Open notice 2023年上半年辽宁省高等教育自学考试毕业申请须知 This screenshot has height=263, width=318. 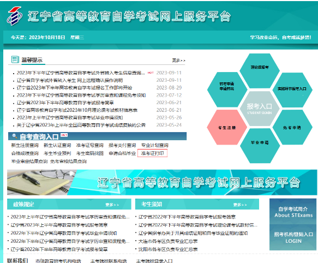click(70, 117)
